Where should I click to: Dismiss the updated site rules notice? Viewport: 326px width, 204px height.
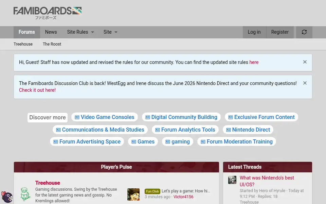pyautogui.click(x=305, y=62)
